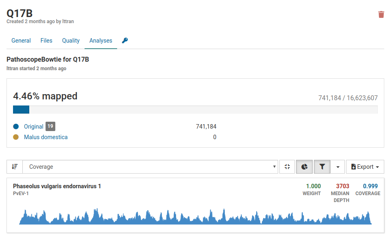
Task: Toggle the pie chart weight display
Action: (304, 167)
